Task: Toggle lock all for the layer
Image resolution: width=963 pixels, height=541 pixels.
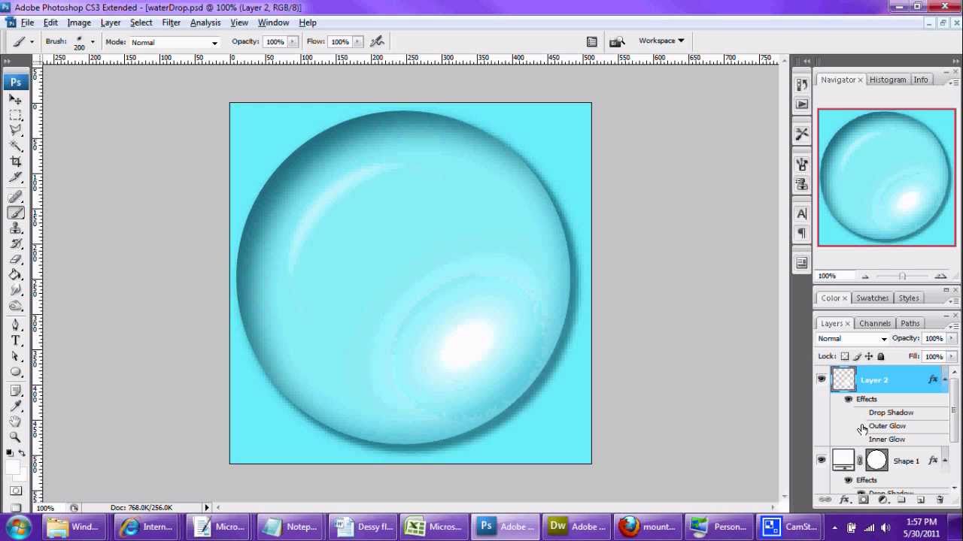Action: [881, 356]
